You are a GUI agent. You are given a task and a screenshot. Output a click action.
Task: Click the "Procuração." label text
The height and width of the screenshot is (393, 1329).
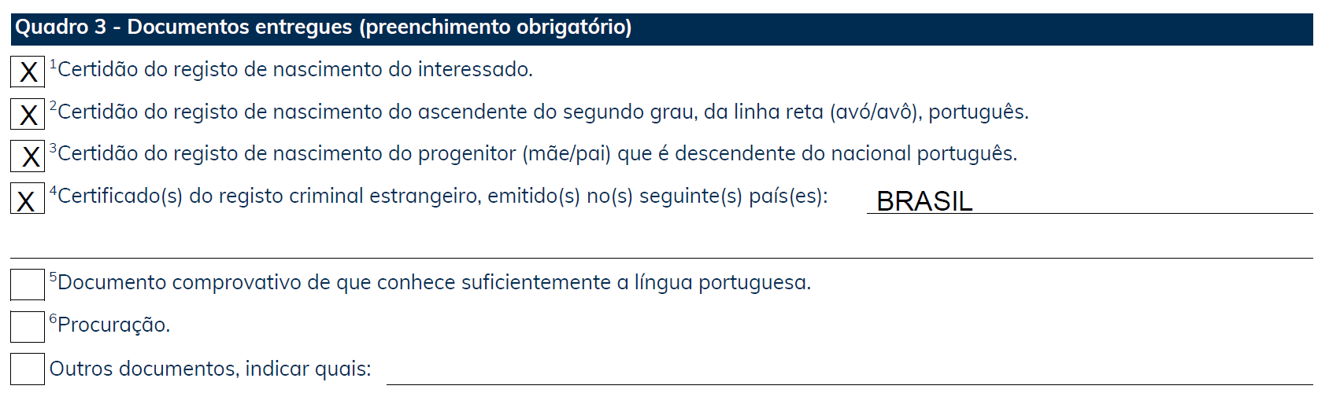pyautogui.click(x=114, y=325)
